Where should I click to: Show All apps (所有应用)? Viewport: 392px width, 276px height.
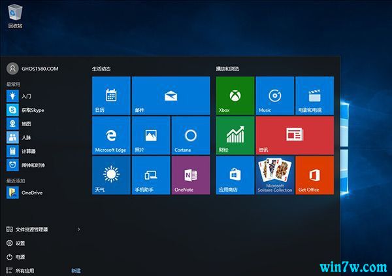20,271
